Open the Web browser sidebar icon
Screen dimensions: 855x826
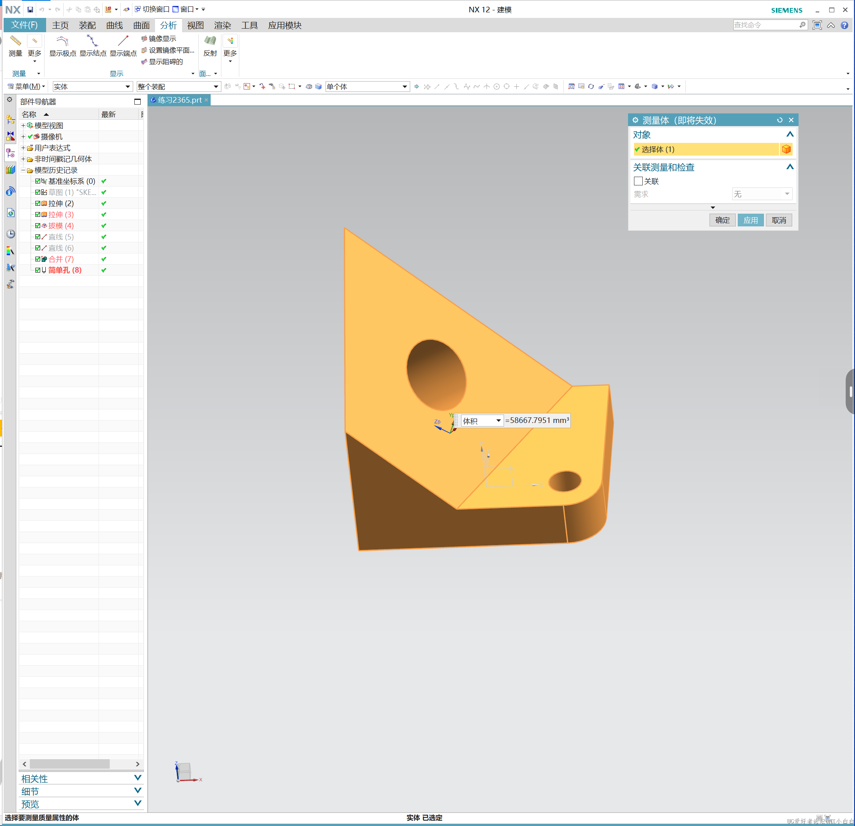(10, 212)
